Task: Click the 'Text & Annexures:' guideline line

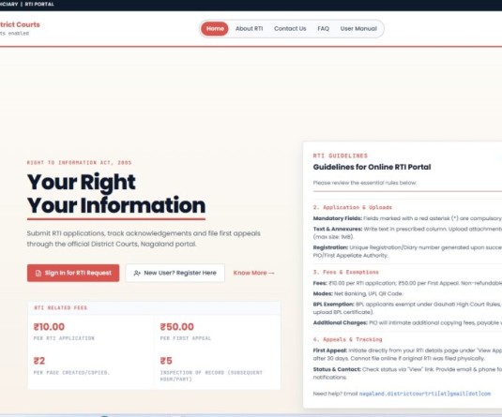Action: pyautogui.click(x=407, y=232)
